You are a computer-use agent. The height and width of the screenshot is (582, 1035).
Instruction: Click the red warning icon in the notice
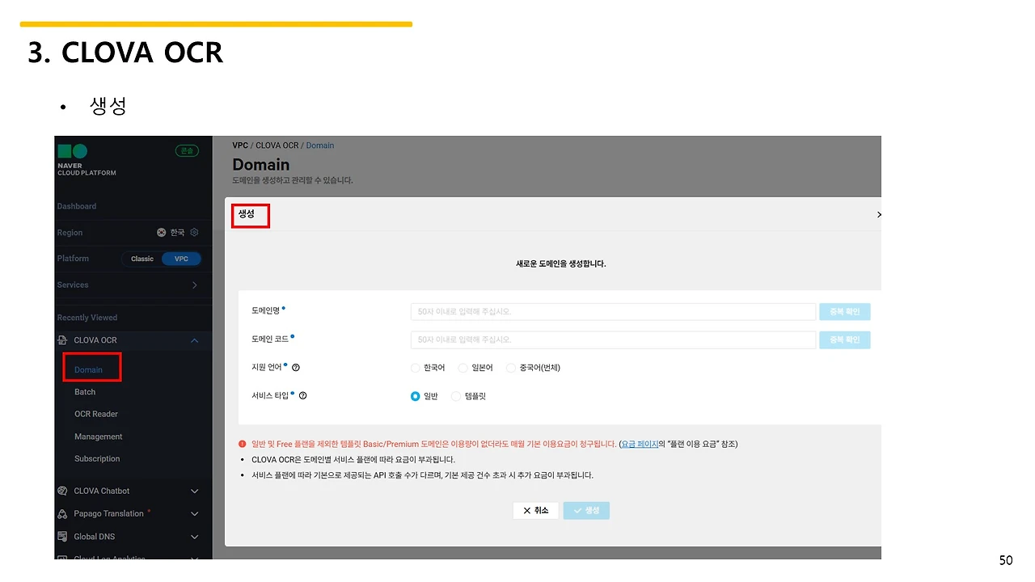point(242,444)
